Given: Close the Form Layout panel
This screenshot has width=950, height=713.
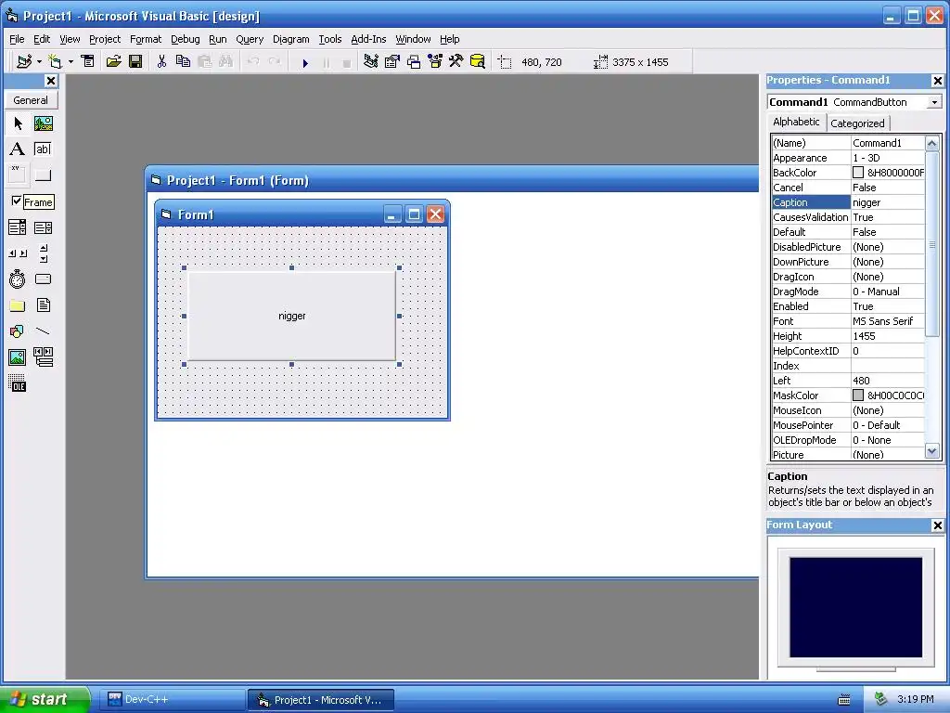Looking at the screenshot, I should [x=937, y=525].
